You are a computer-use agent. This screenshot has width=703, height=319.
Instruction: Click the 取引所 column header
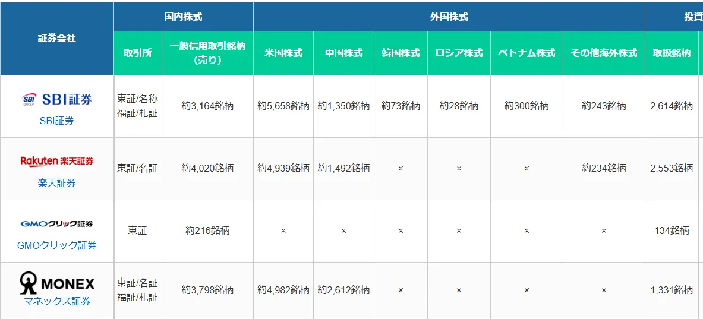pos(137,53)
